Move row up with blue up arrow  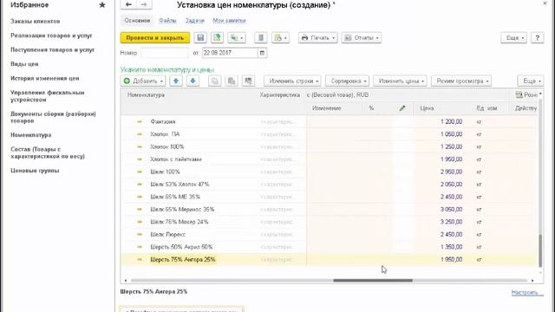[x=176, y=81]
